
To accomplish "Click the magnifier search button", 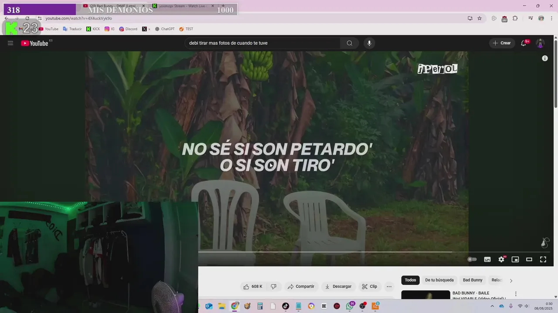I will tap(350, 43).
